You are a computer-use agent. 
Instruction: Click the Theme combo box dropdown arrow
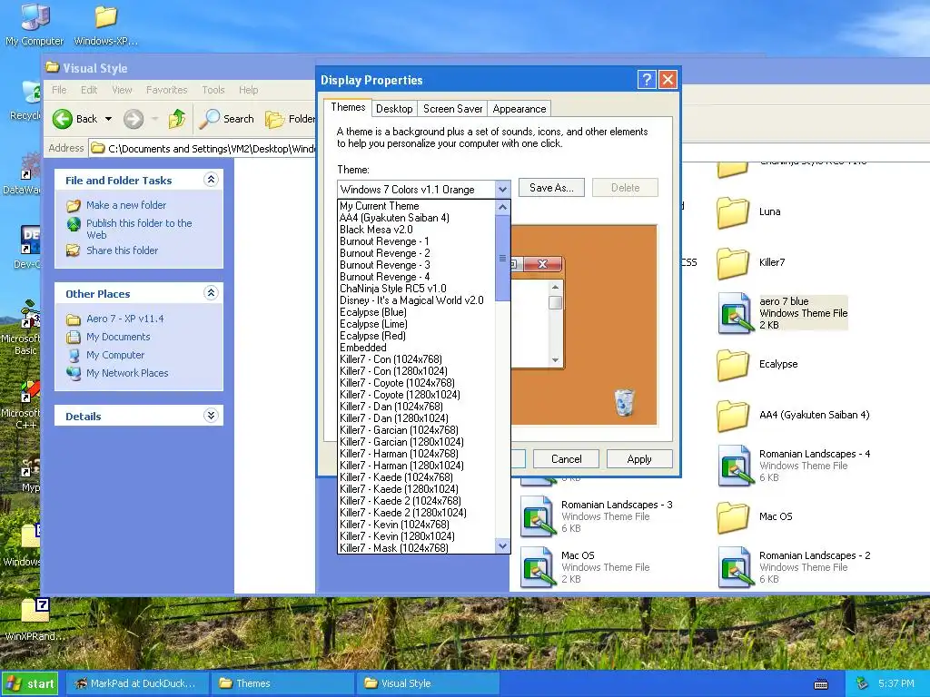tap(502, 190)
